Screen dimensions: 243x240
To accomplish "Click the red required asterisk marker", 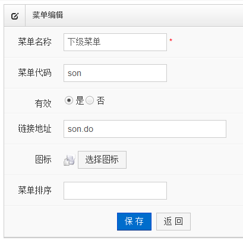I will [171, 40].
